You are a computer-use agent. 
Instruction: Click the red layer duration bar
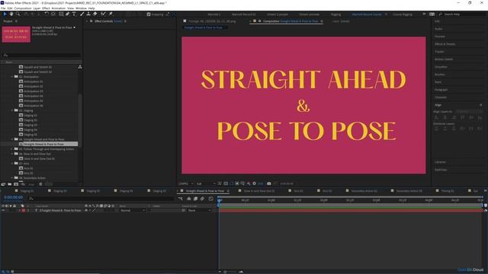pyautogui.click(x=351, y=210)
